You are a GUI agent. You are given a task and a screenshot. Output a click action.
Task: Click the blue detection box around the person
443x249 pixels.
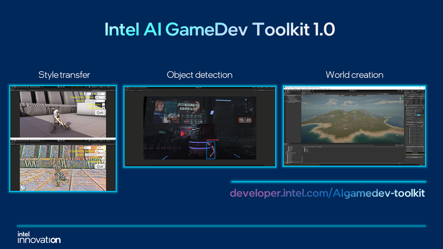(x=211, y=150)
